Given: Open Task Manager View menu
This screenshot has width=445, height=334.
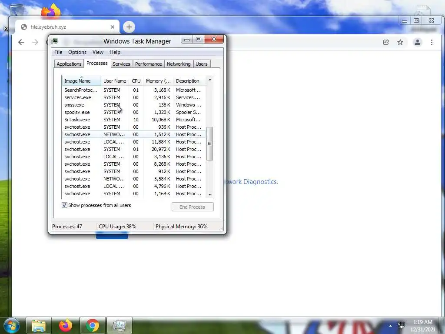Looking at the screenshot, I should (x=98, y=52).
